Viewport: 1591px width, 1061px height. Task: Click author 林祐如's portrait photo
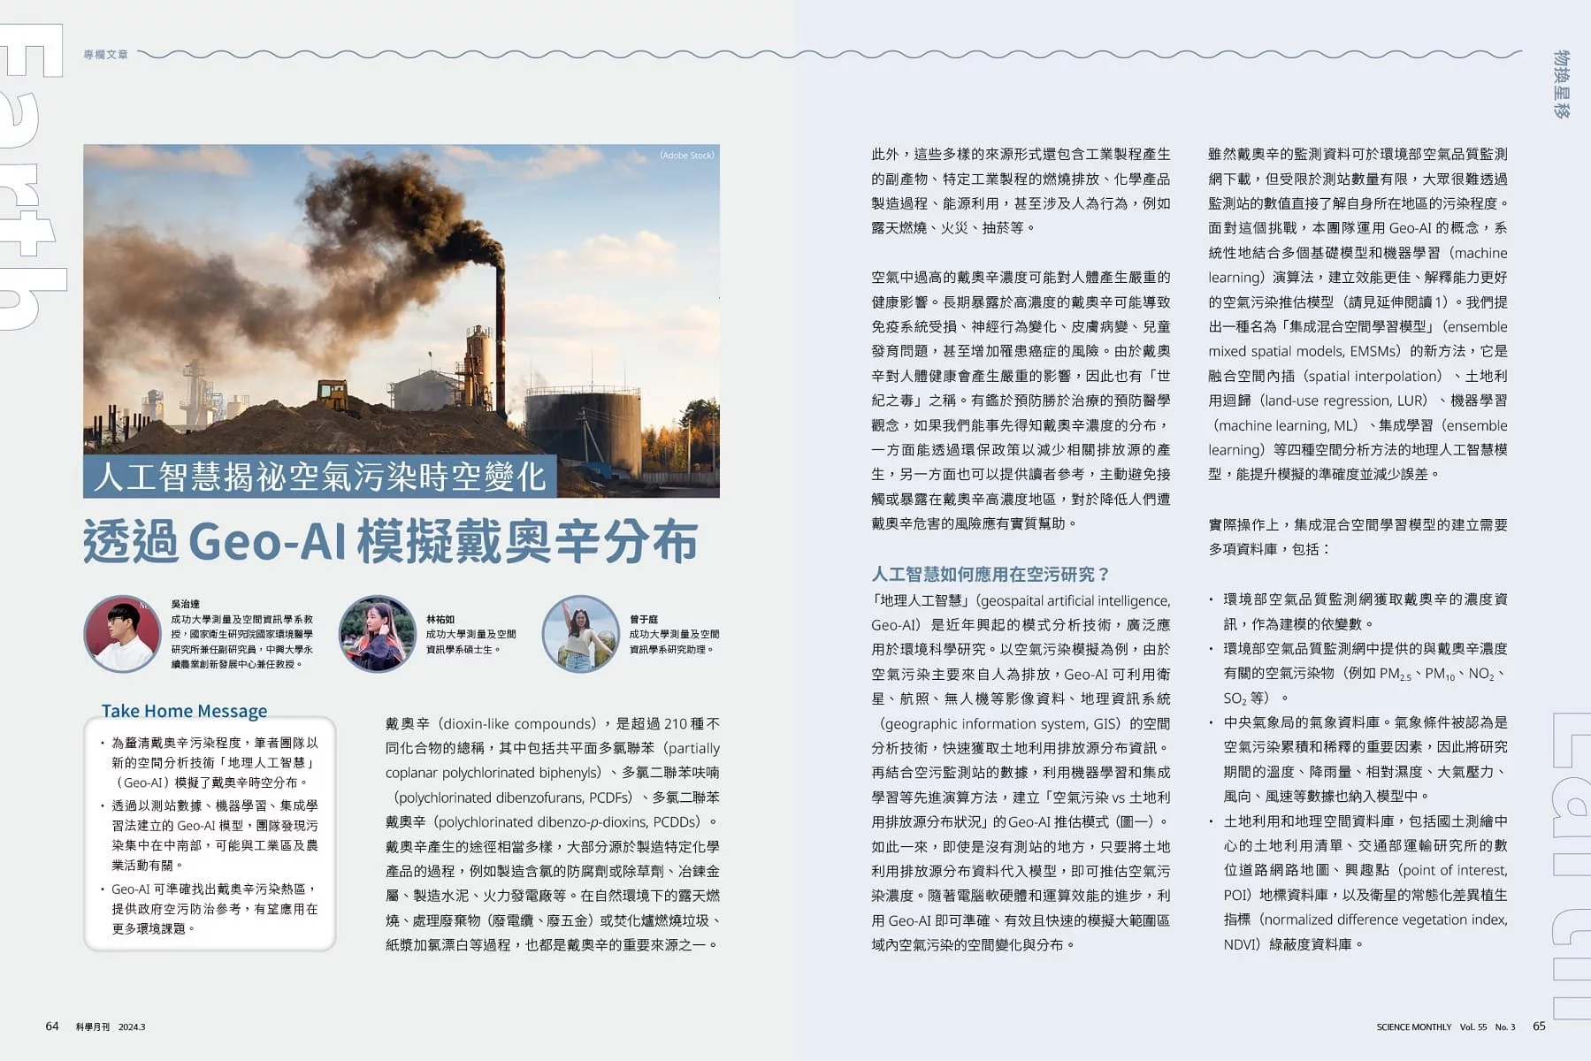point(378,634)
